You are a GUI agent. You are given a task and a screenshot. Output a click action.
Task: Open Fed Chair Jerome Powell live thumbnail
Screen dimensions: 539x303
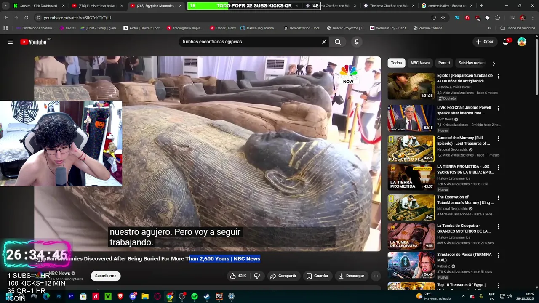(411, 117)
